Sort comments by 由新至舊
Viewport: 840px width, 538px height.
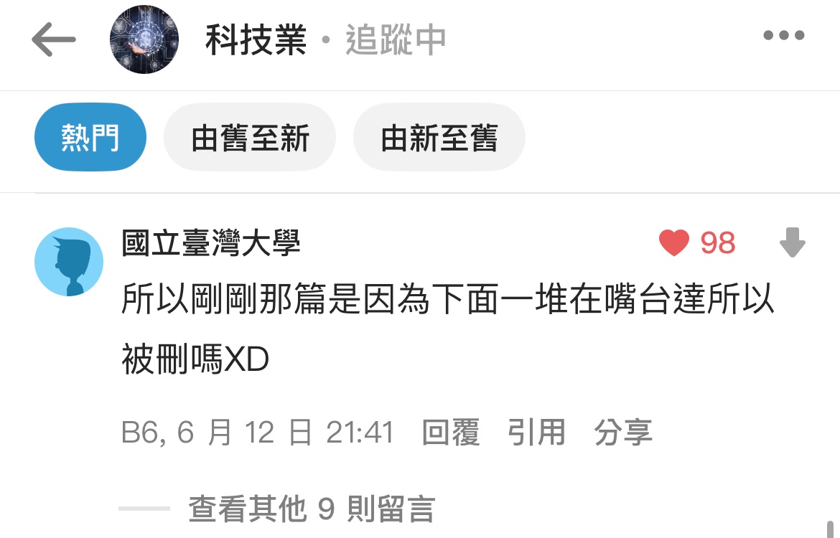(439, 137)
